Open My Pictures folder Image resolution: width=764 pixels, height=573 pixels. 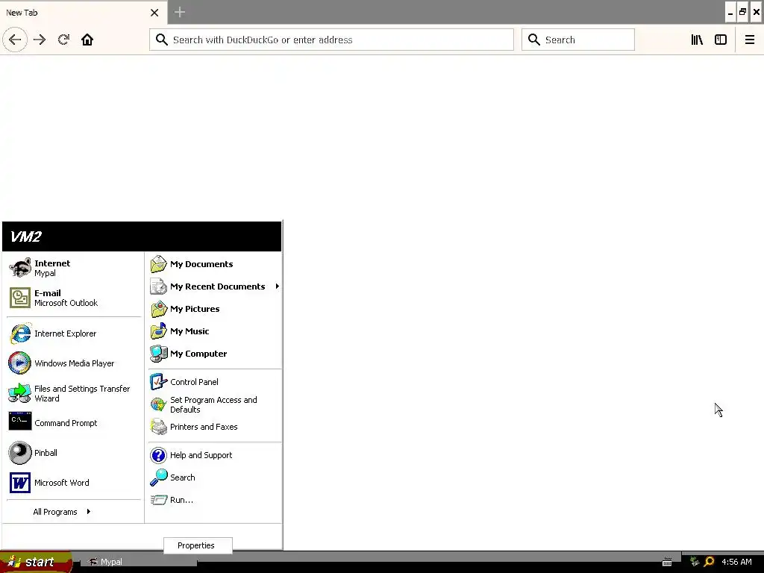point(214,309)
